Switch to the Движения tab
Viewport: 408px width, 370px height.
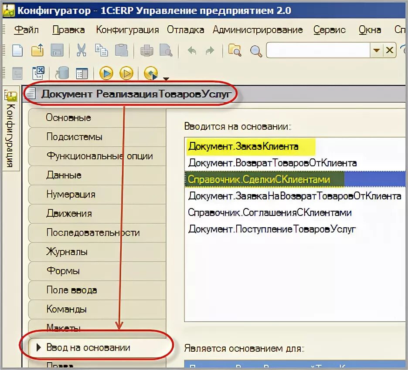tap(97, 214)
